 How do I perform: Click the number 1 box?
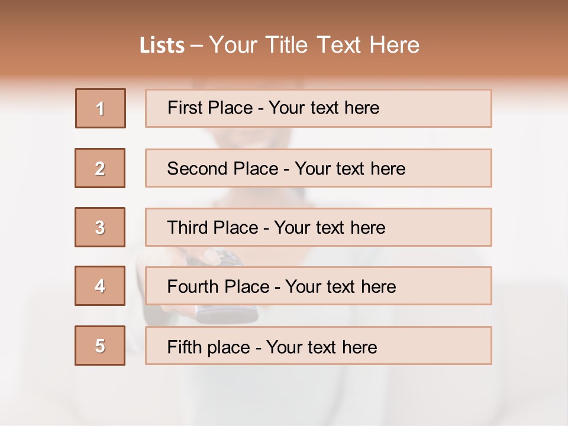(x=101, y=108)
